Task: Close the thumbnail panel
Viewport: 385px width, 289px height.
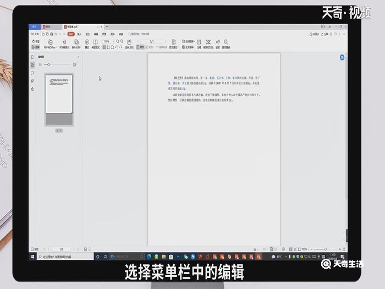Action: (78, 57)
